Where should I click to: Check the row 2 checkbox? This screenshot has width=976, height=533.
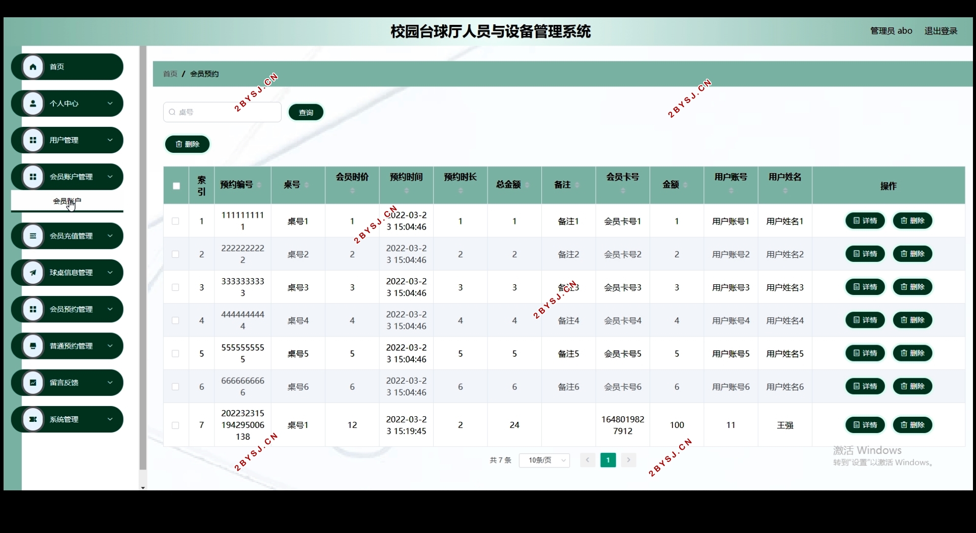tap(175, 254)
